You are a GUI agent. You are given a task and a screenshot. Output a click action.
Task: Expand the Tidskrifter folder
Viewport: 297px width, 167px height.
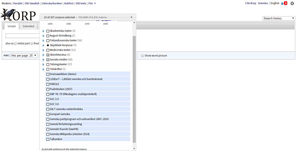[44, 69]
